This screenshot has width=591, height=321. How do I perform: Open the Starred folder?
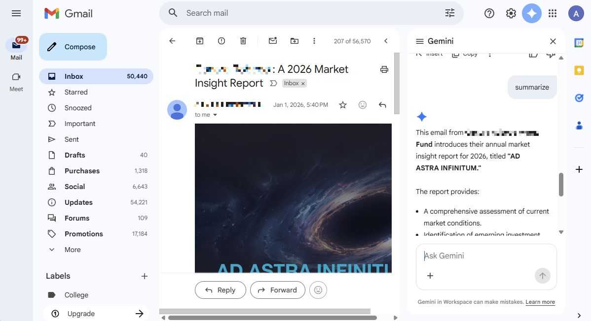(x=96, y=92)
